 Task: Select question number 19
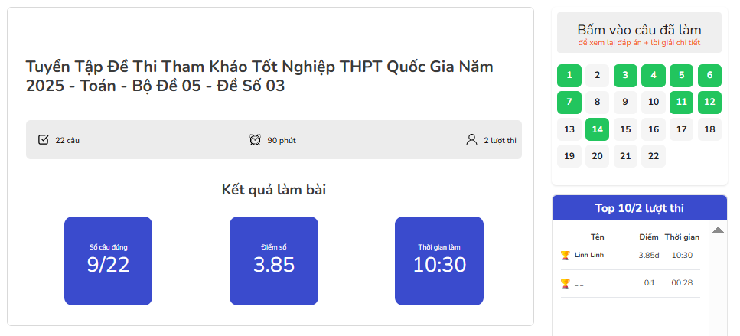(x=569, y=156)
